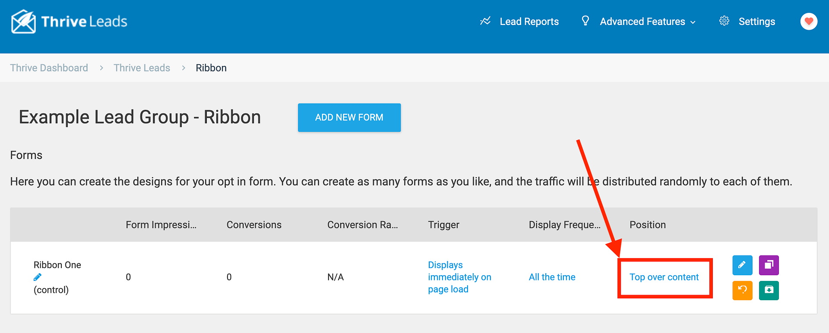
Task: Edit Ribbon One design with blue pencil button
Action: coord(742,265)
